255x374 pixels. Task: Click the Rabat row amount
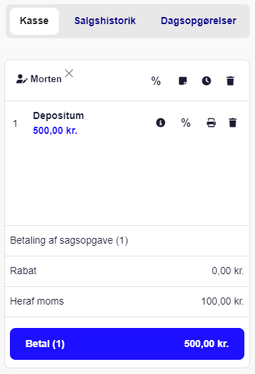tap(228, 271)
